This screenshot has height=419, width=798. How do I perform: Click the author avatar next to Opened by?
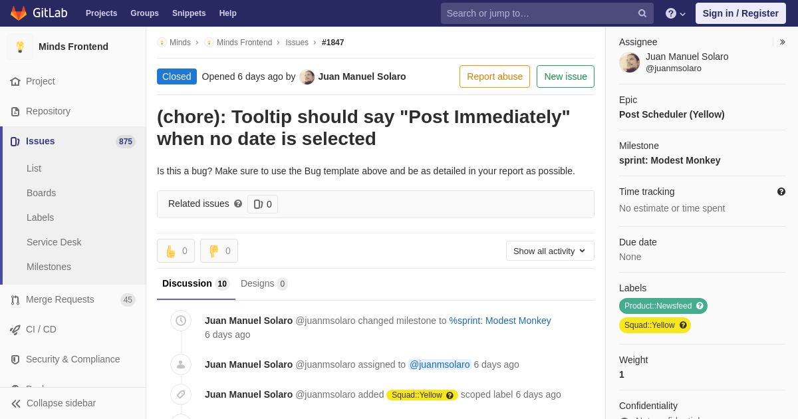click(307, 76)
